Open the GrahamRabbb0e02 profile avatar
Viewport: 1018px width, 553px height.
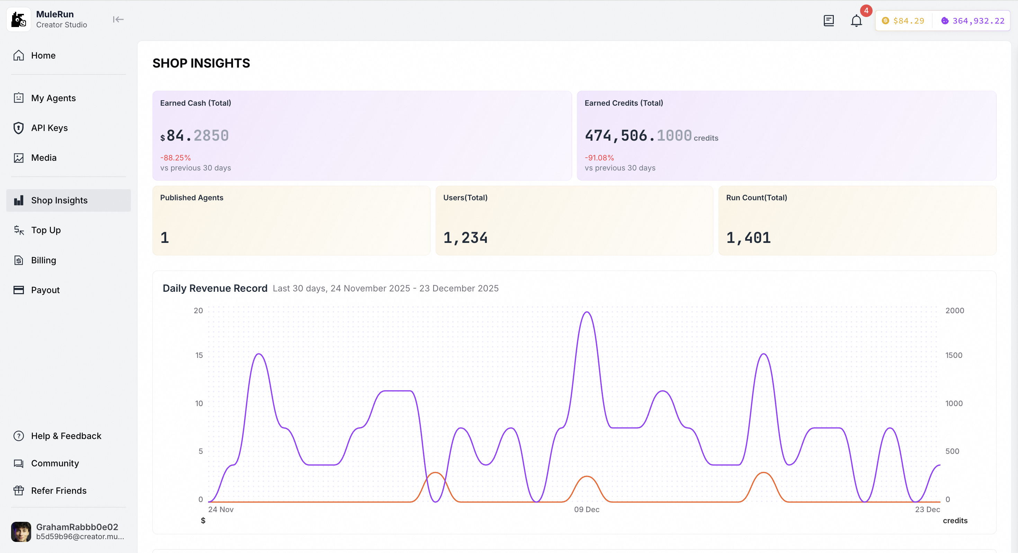(x=21, y=531)
